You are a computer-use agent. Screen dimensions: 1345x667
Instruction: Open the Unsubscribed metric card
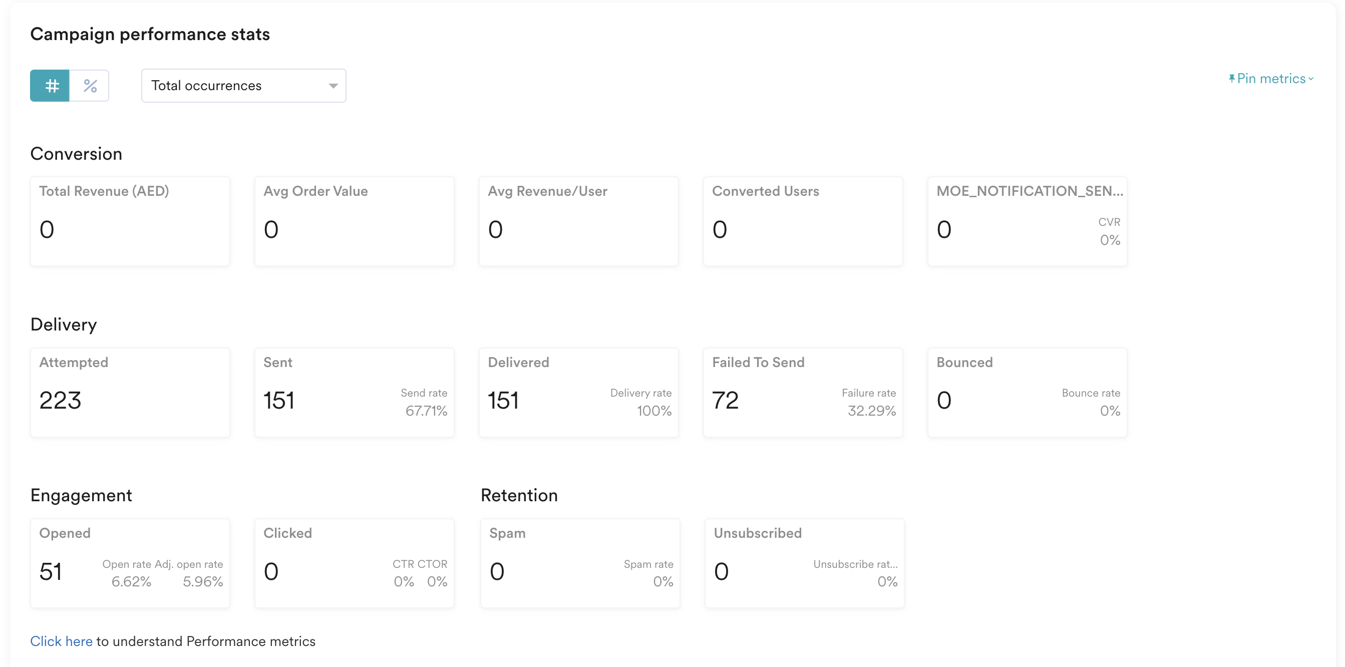pyautogui.click(x=805, y=563)
